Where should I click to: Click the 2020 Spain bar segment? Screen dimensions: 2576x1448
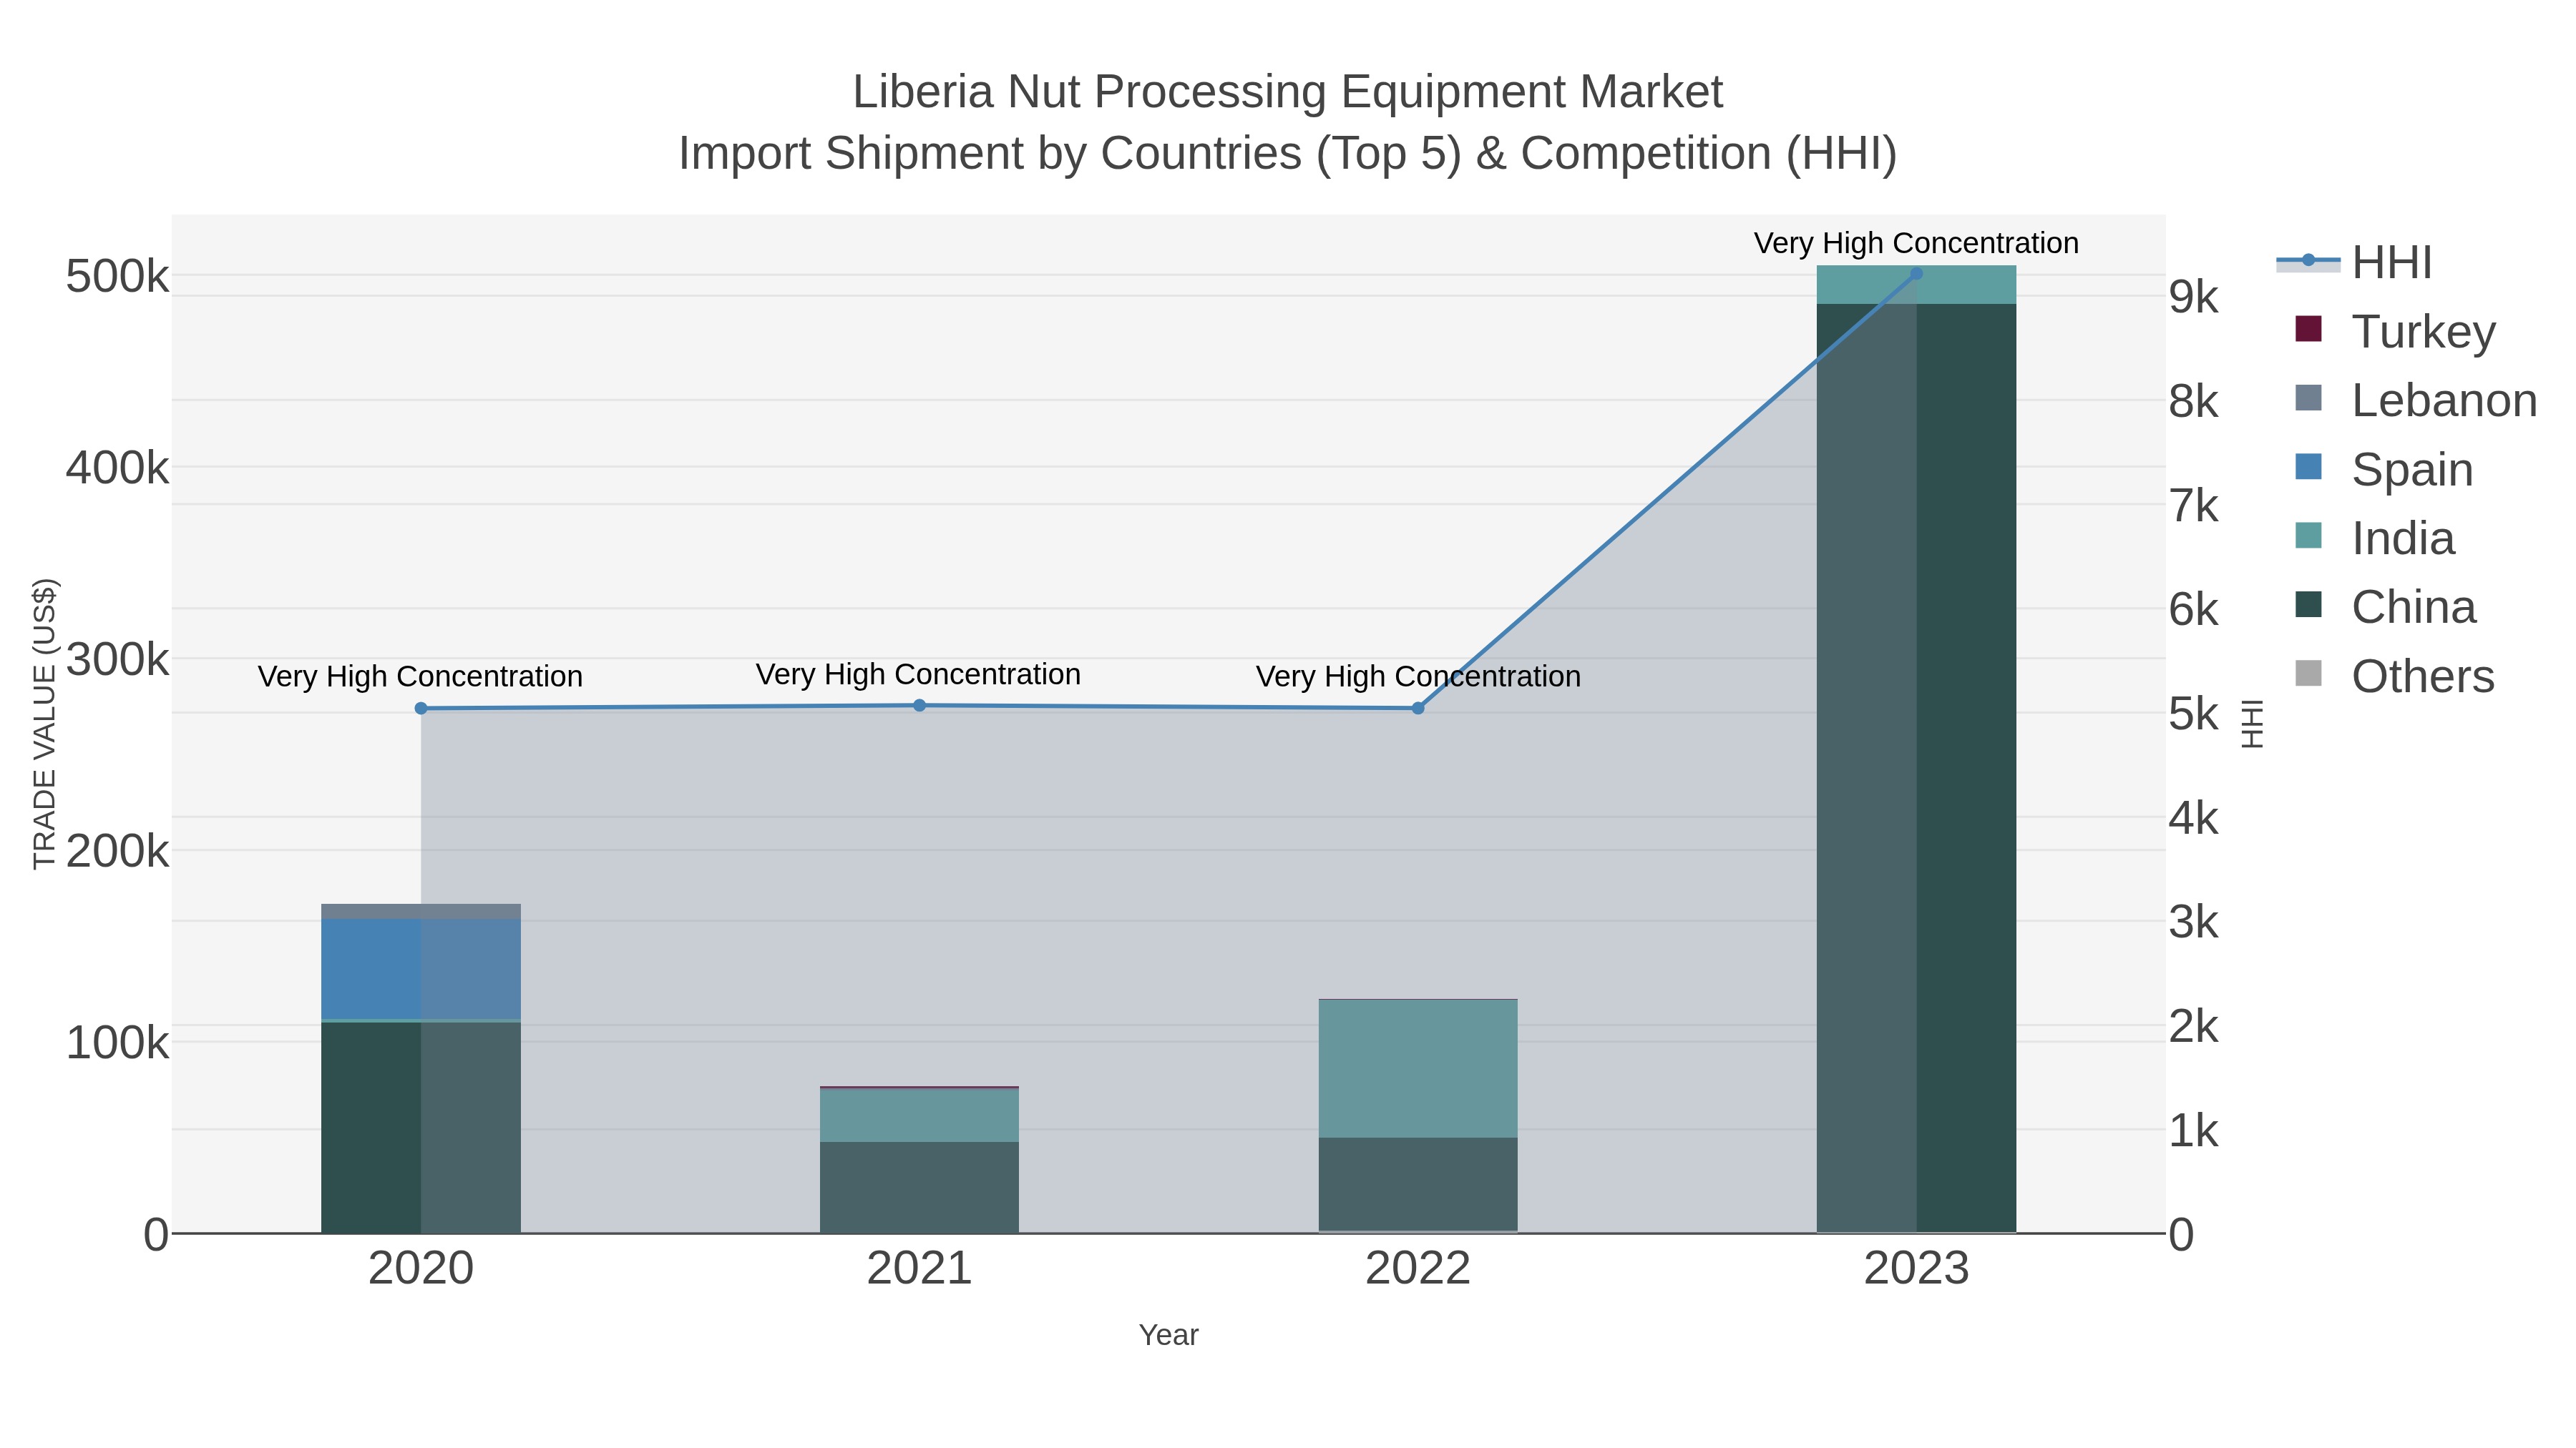tap(421, 970)
